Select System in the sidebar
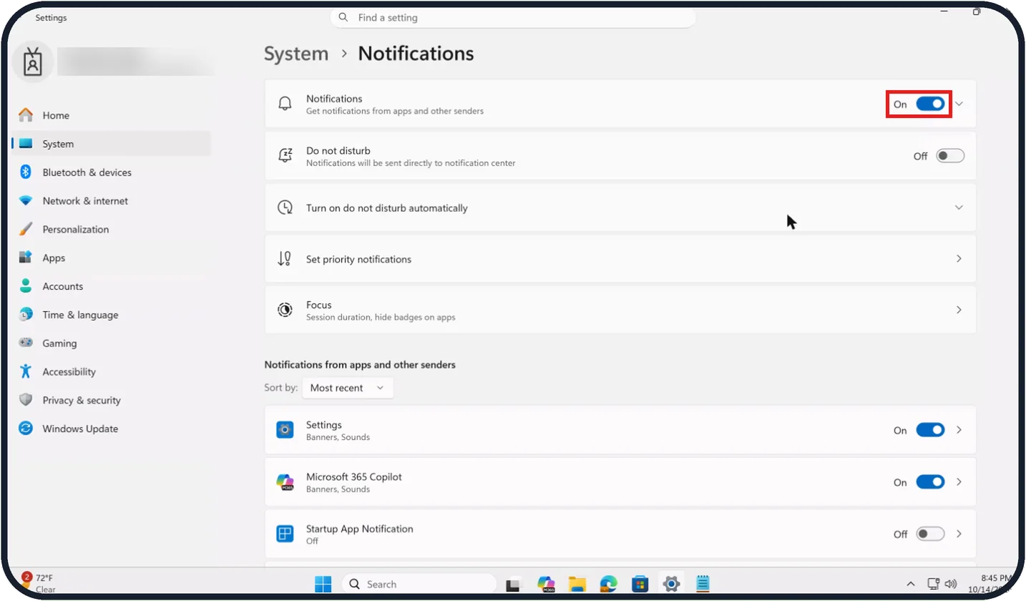 [x=111, y=144]
